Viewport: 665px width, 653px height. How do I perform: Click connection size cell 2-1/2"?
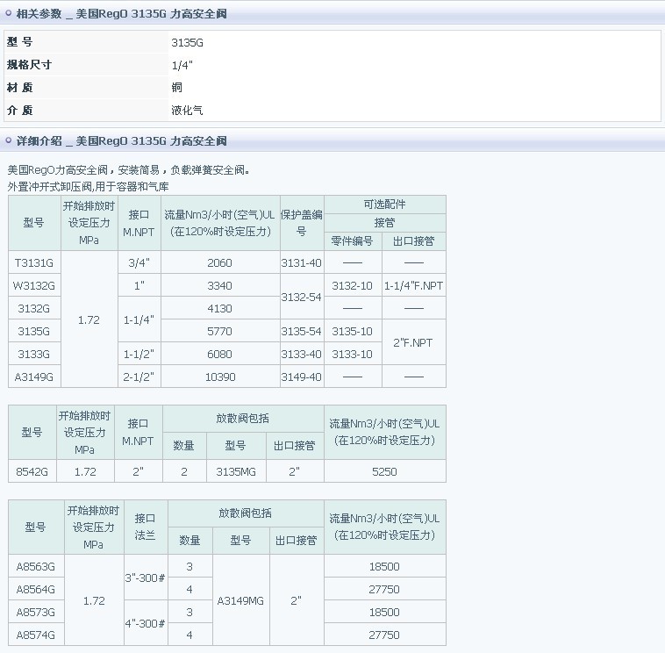tap(139, 377)
